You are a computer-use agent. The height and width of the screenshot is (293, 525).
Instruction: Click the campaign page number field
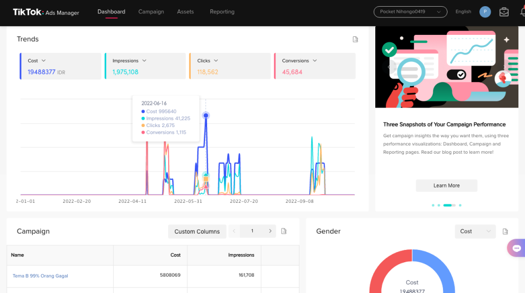(252, 232)
